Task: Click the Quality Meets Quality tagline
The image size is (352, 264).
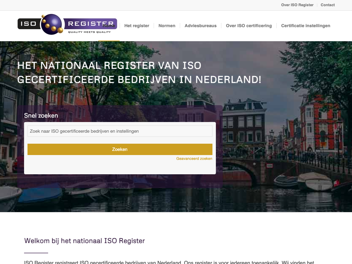Action: point(89,32)
